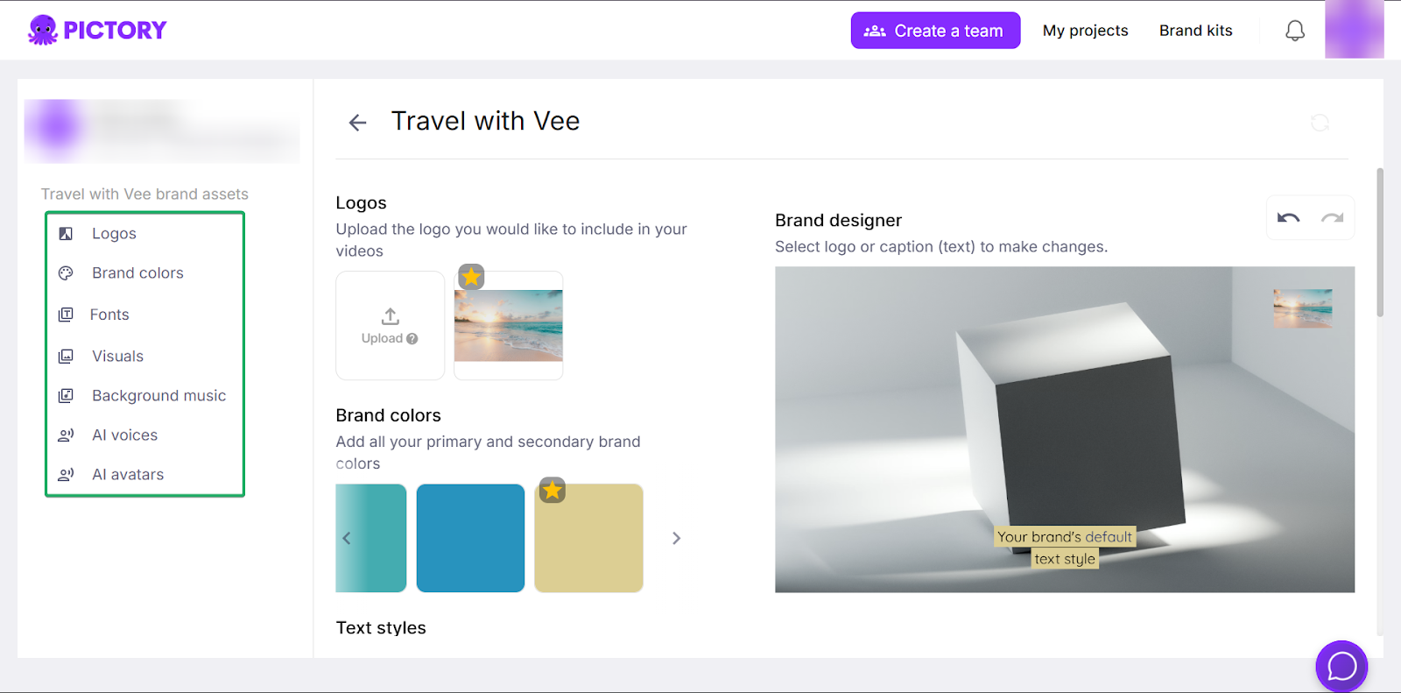
Task: Show previous brand colors with left chevron
Action: point(347,538)
